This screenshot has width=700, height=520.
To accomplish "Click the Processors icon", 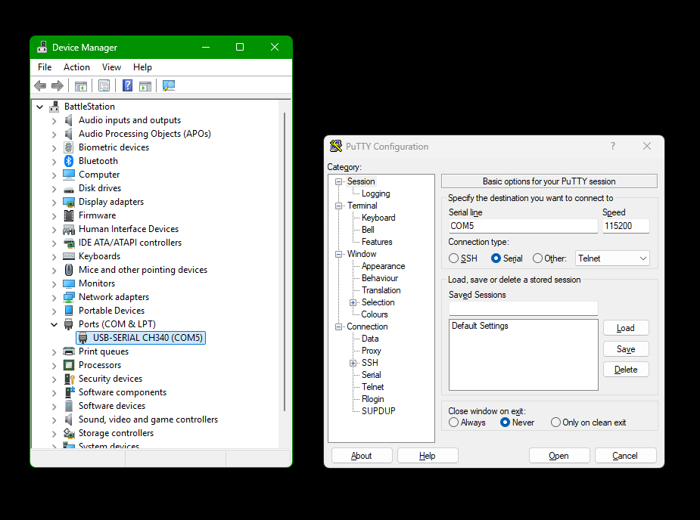I will pos(69,365).
